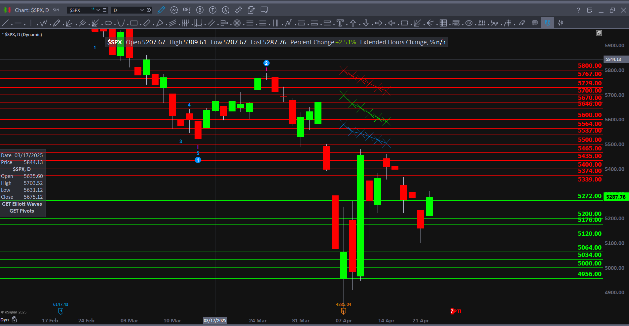Toggle the magnet snap mode

[547, 23]
